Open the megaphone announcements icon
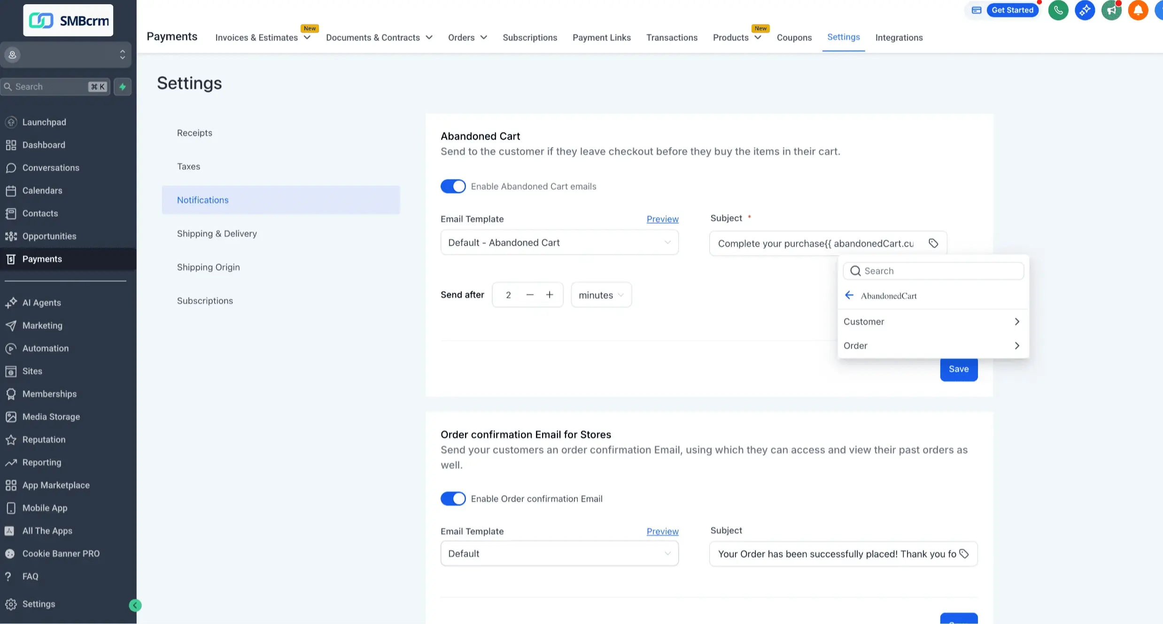The width and height of the screenshot is (1163, 624). pos(1111,10)
